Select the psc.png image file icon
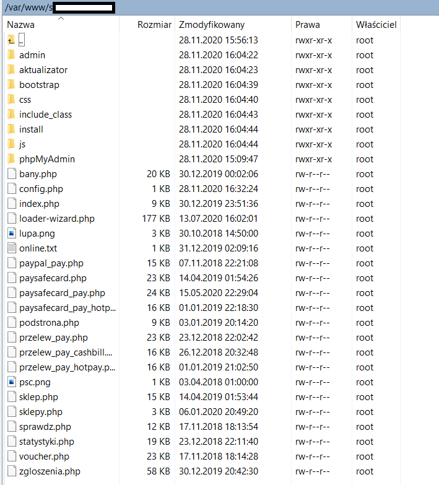 11,382
